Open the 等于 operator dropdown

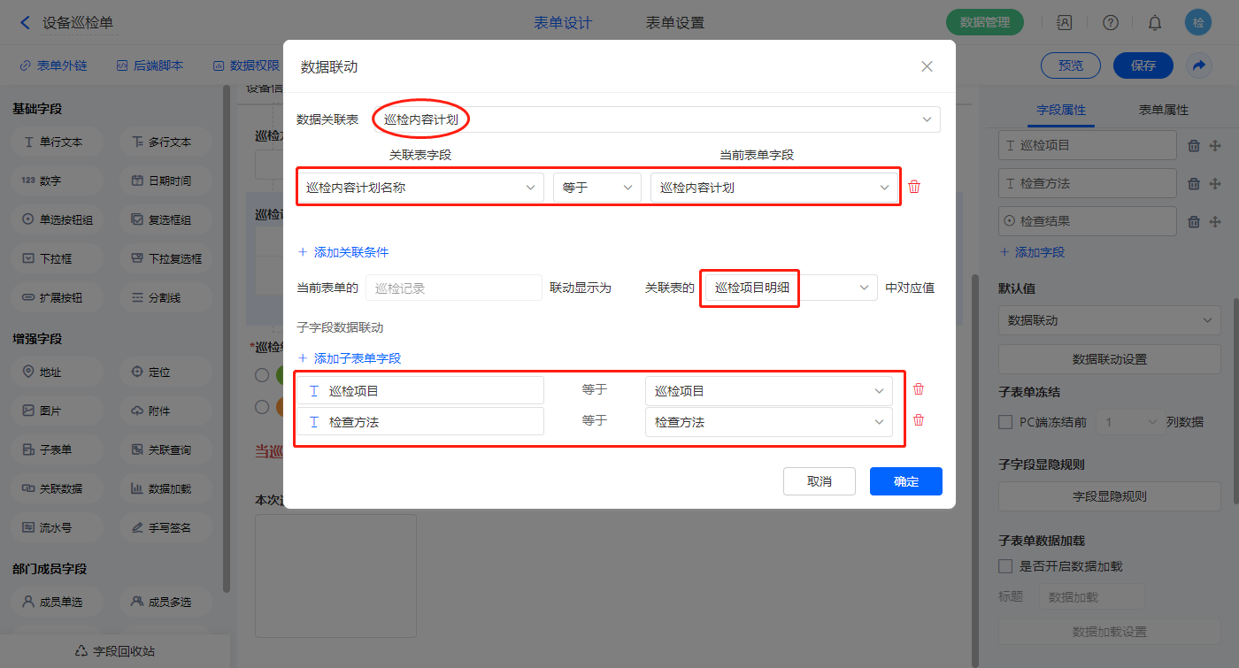click(596, 188)
